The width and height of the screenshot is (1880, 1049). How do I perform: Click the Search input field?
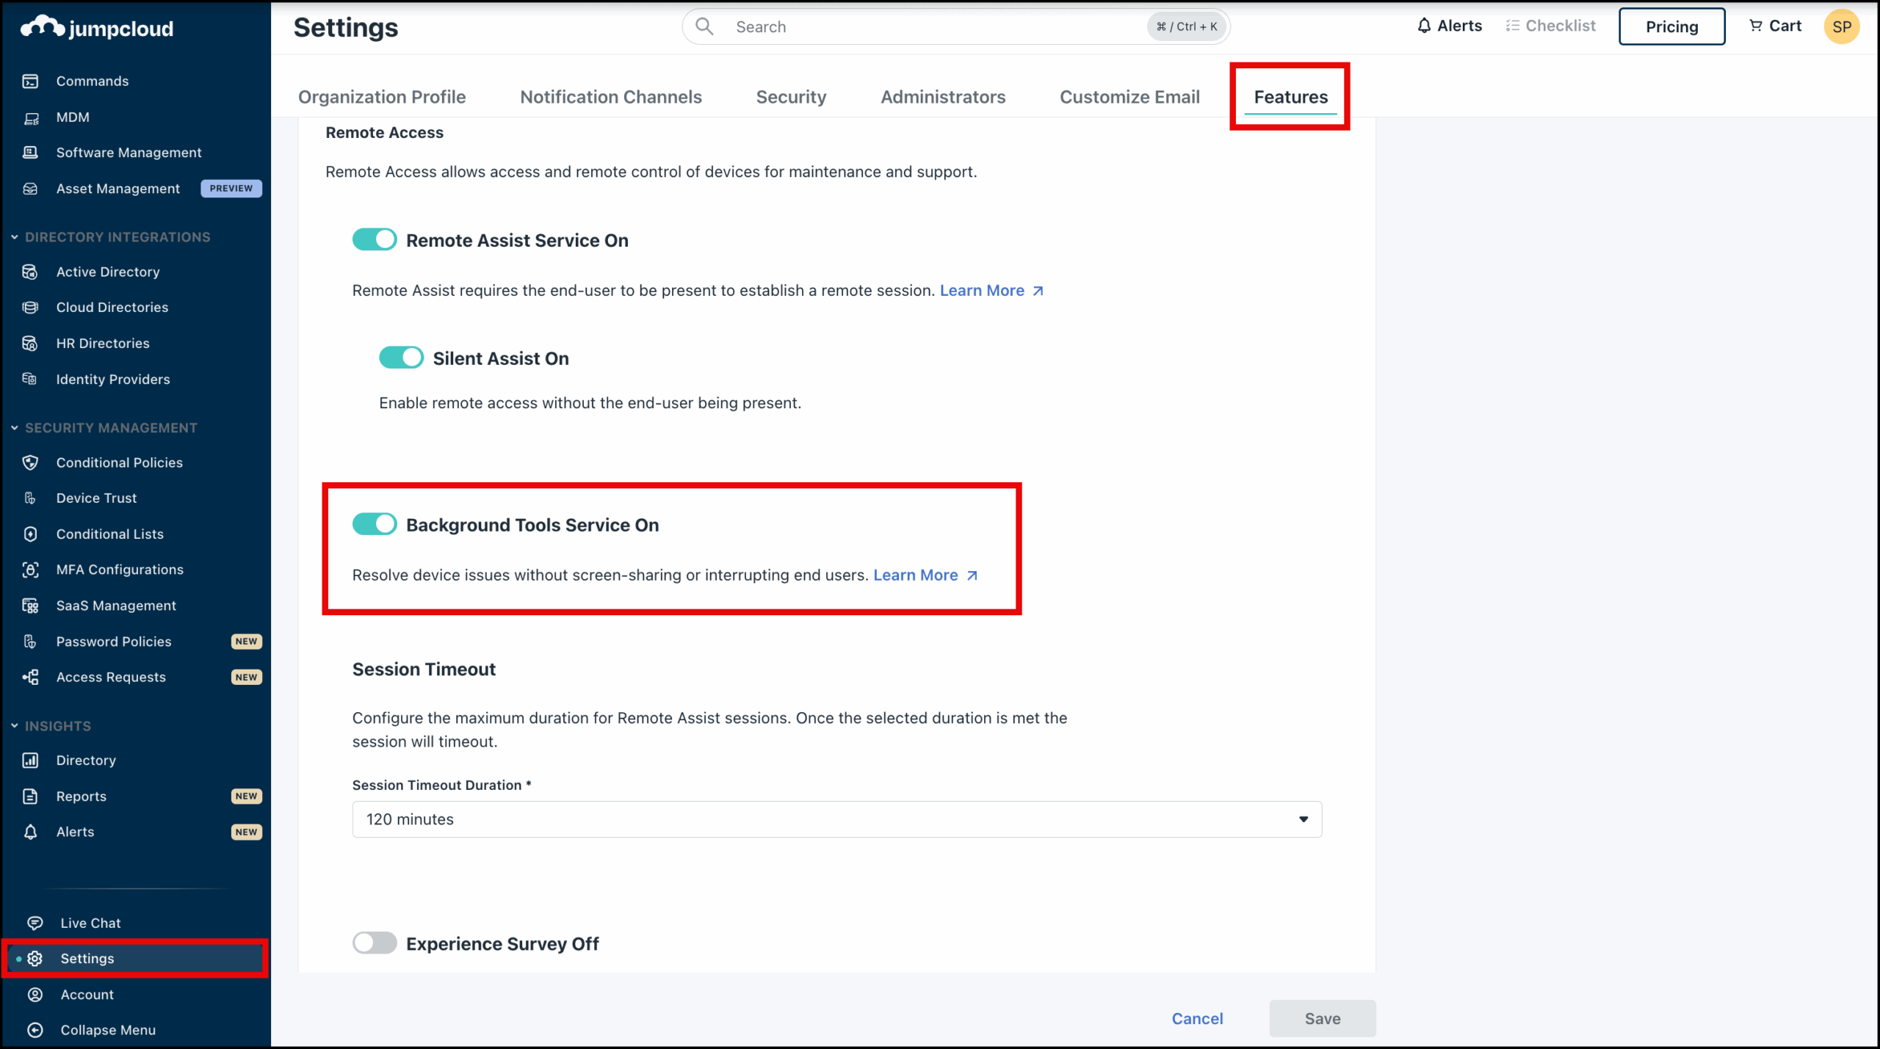tap(956, 26)
